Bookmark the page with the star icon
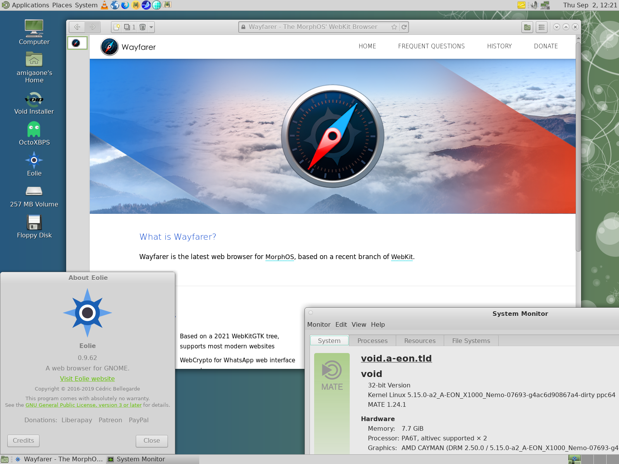The width and height of the screenshot is (619, 464). tap(394, 27)
